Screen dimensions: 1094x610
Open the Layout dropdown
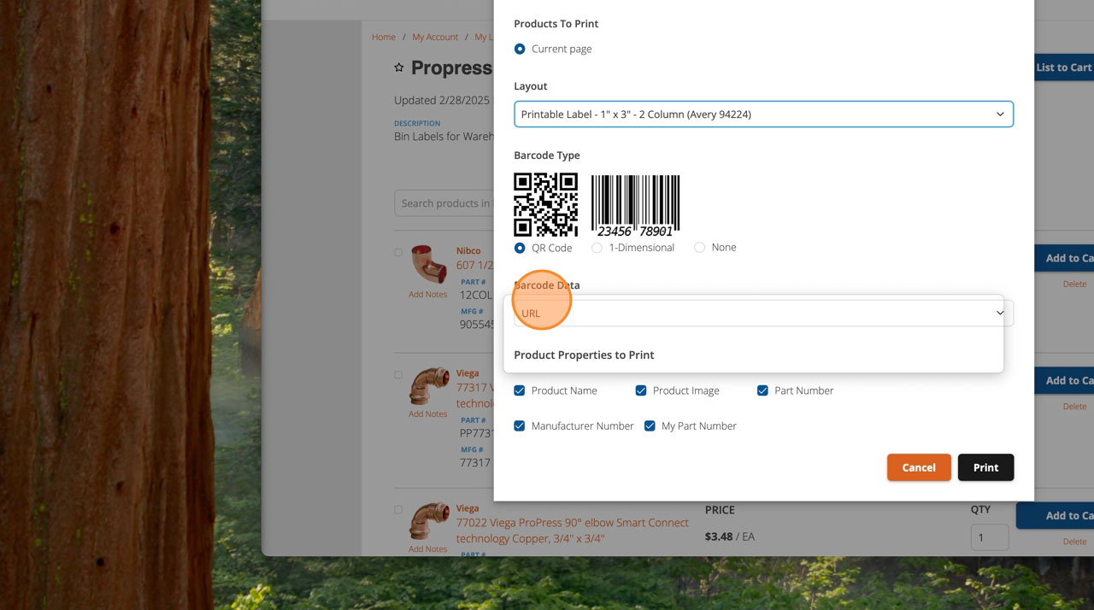[x=763, y=114]
